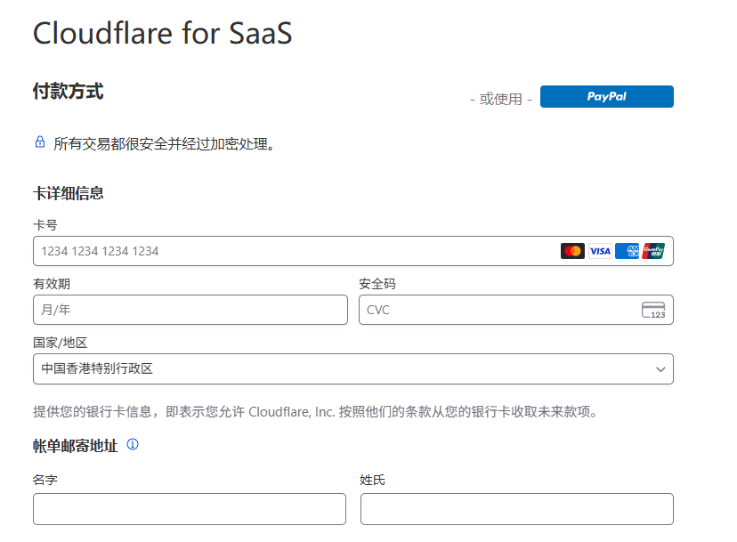This screenshot has width=737, height=542.
Task: Open the billing address info tooltip icon
Action: [133, 444]
